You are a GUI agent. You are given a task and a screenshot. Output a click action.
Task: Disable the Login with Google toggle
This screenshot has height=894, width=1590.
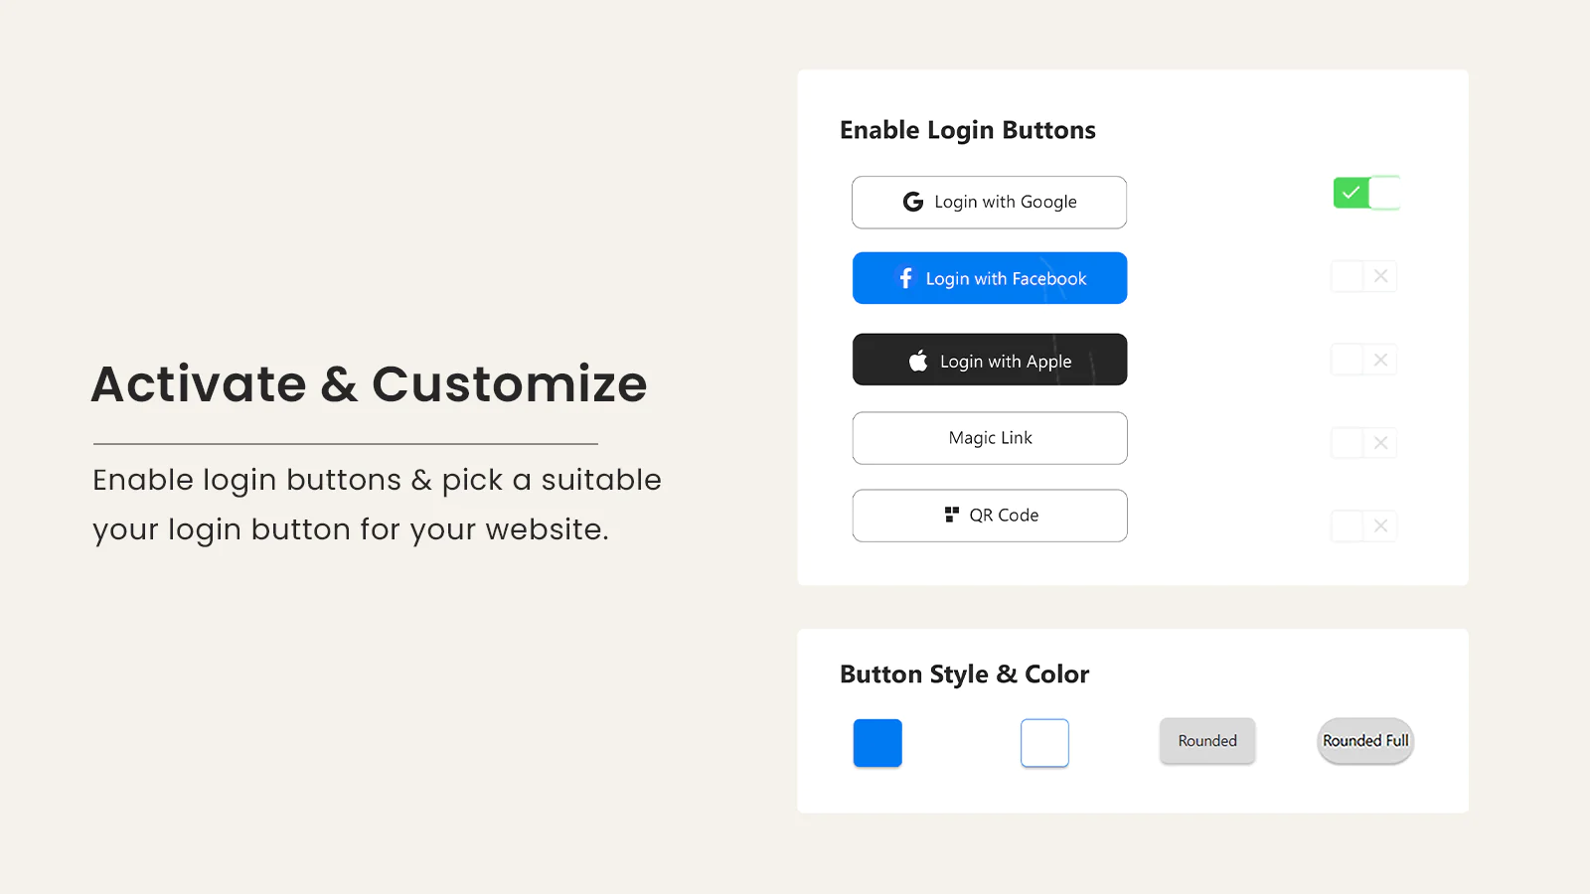[x=1365, y=193]
